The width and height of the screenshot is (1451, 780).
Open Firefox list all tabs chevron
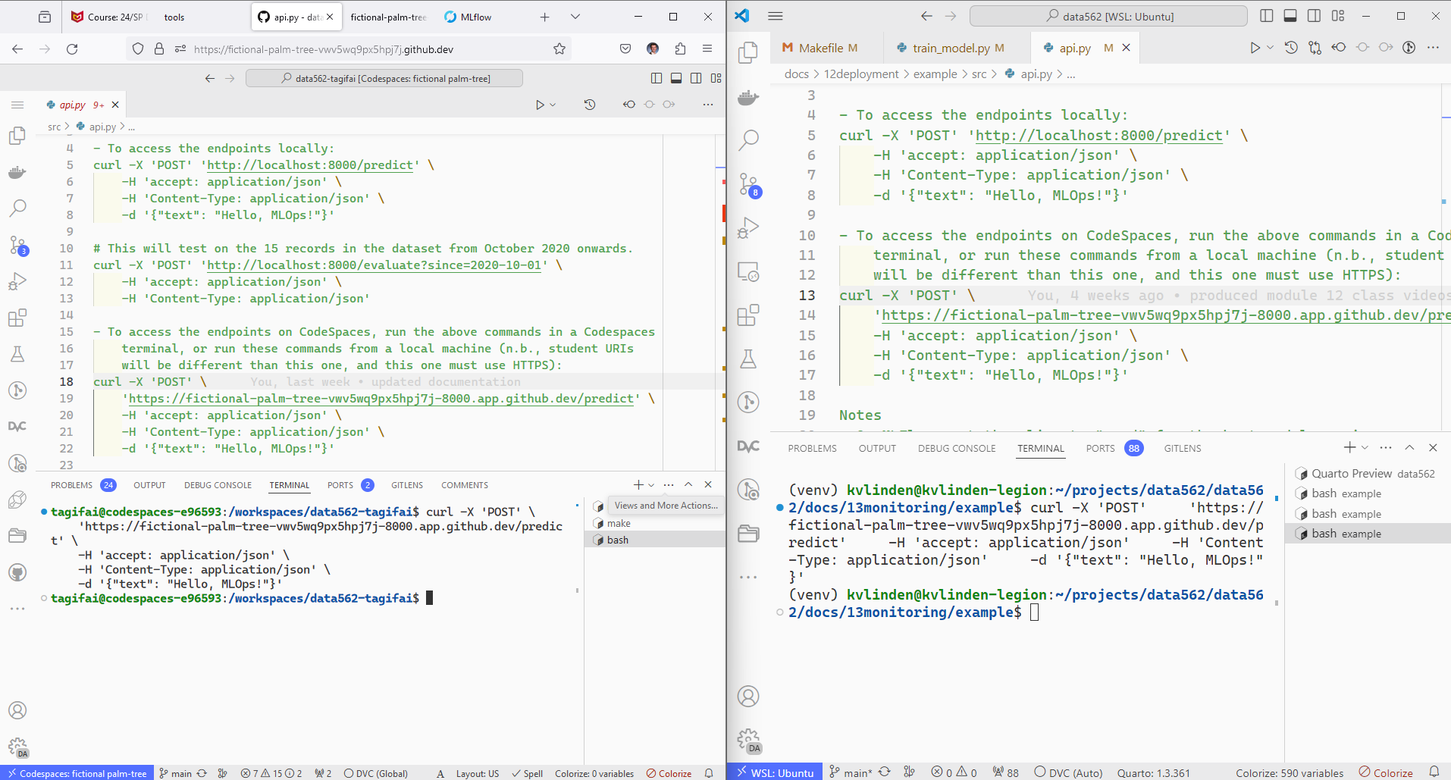pyautogui.click(x=575, y=17)
